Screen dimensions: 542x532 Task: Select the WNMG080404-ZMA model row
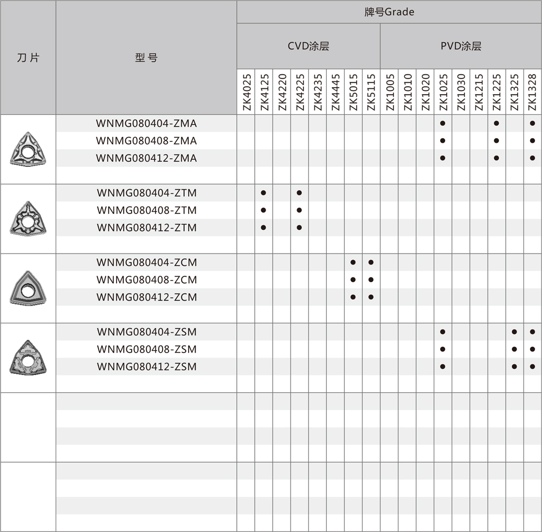[146, 124]
